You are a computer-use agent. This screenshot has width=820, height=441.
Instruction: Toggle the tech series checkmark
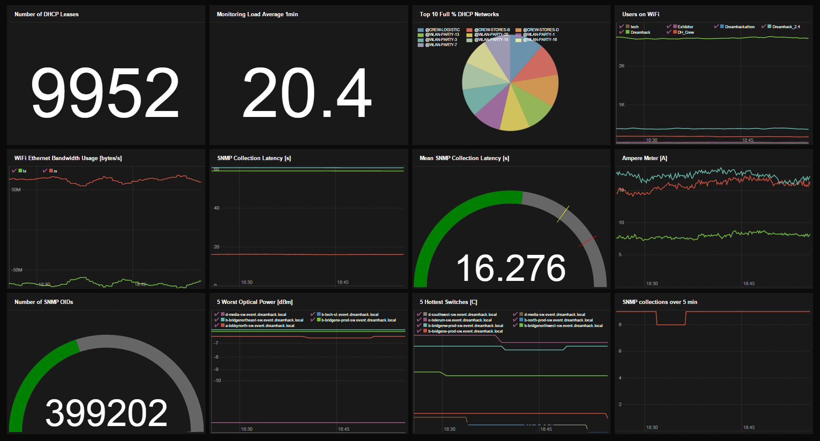click(621, 26)
